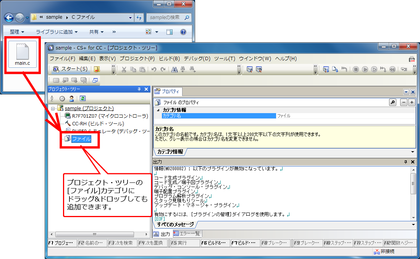Pin the プロジェクト・ツリー panel
The height and width of the screenshot is (259, 420).
[139, 89]
